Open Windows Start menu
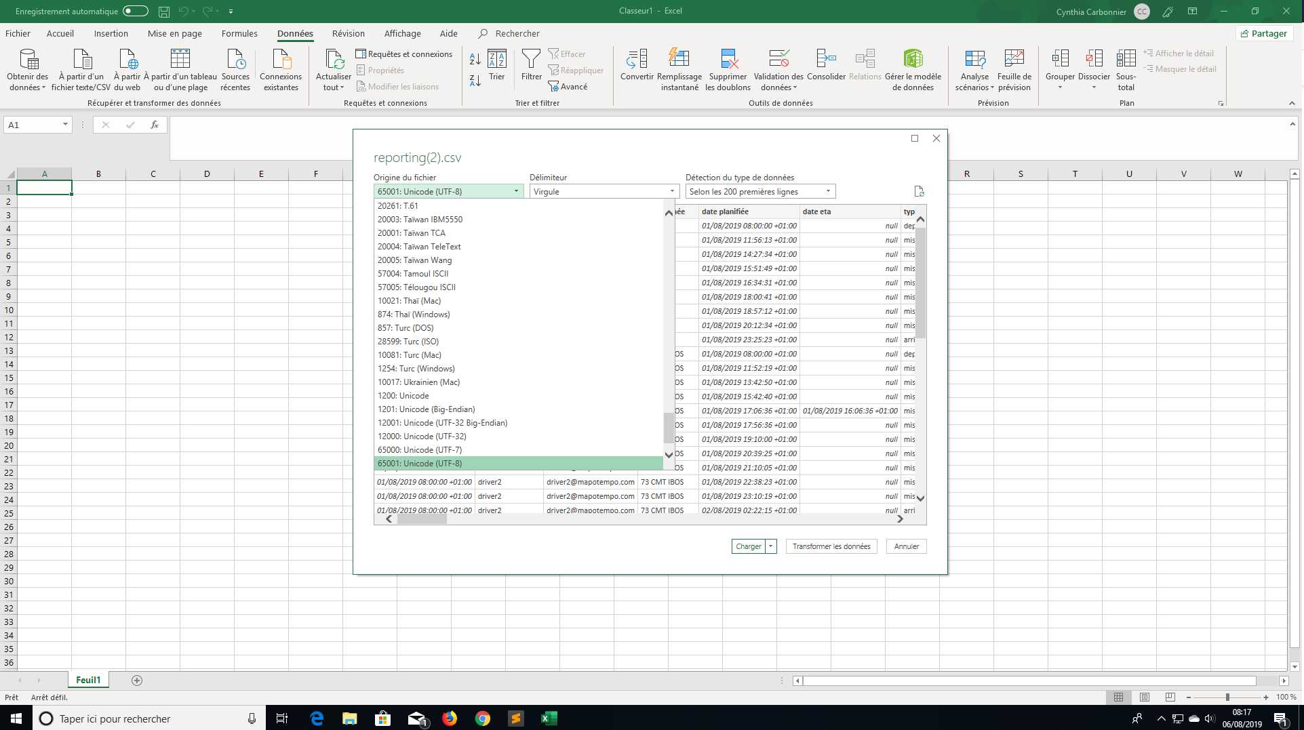Viewport: 1304px width, 730px height. tap(16, 718)
